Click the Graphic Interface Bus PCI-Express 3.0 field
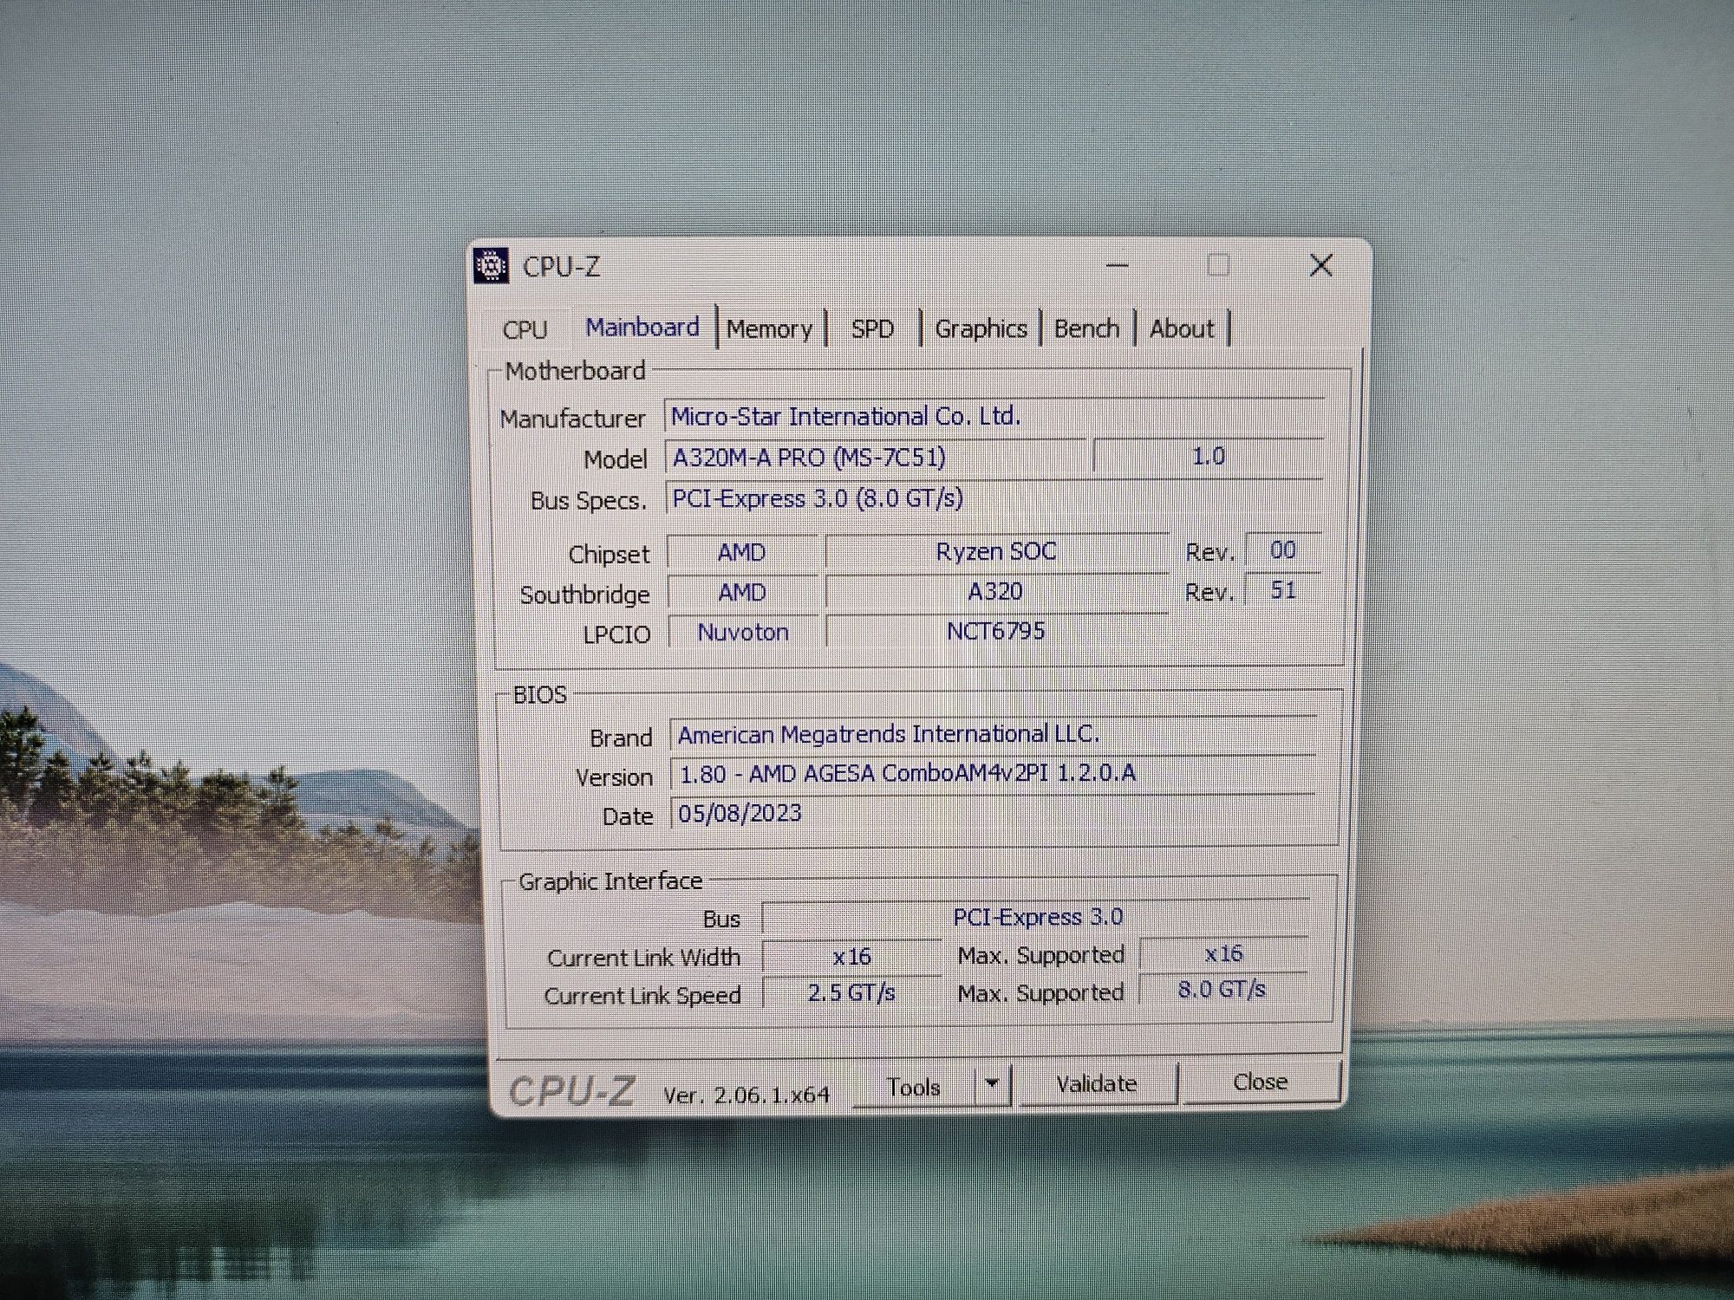Viewport: 1734px width, 1300px height. coord(1036,918)
